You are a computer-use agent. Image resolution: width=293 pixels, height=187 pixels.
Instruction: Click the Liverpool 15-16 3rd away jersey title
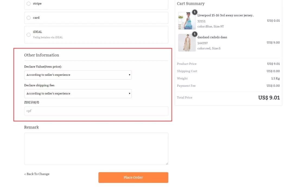225,15
